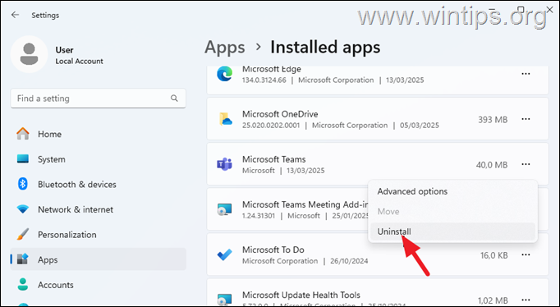Click the Accounts person icon
Viewport: 560px width, 307px height.
click(23, 285)
